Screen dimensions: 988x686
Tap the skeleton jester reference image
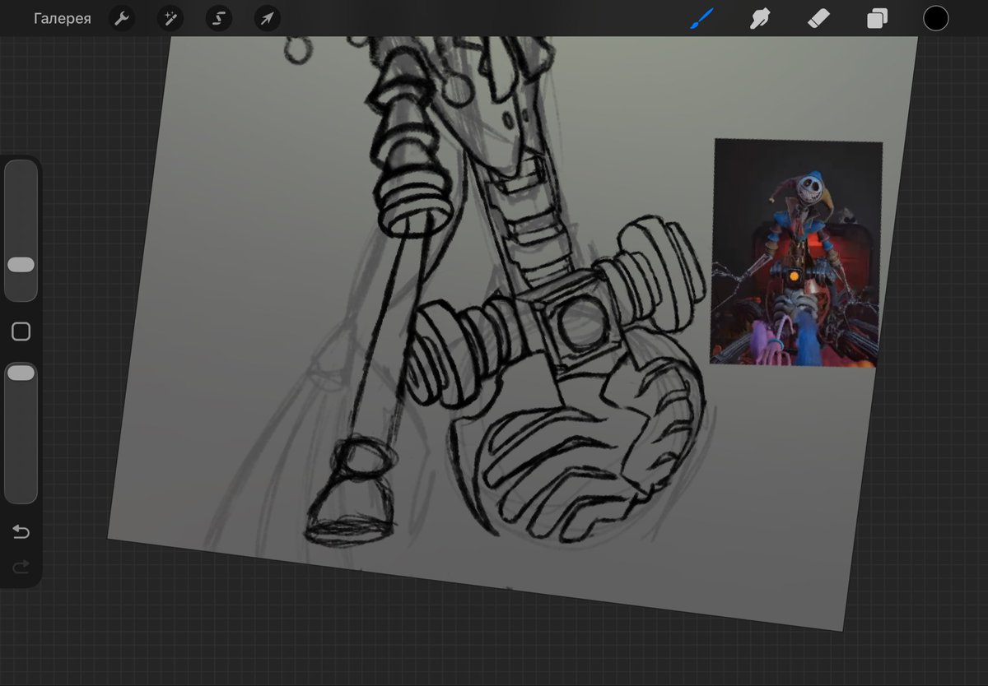coord(795,253)
